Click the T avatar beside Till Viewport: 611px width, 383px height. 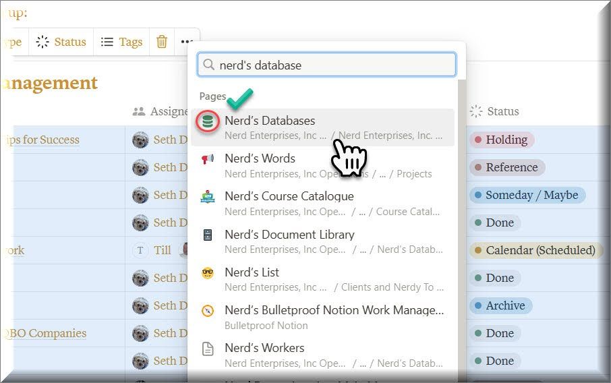(x=140, y=250)
